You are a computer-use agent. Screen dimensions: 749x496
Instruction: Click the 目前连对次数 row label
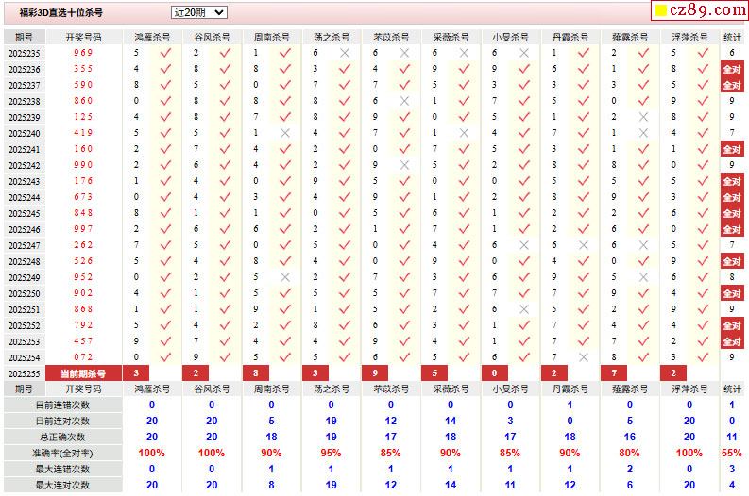[x=62, y=422]
